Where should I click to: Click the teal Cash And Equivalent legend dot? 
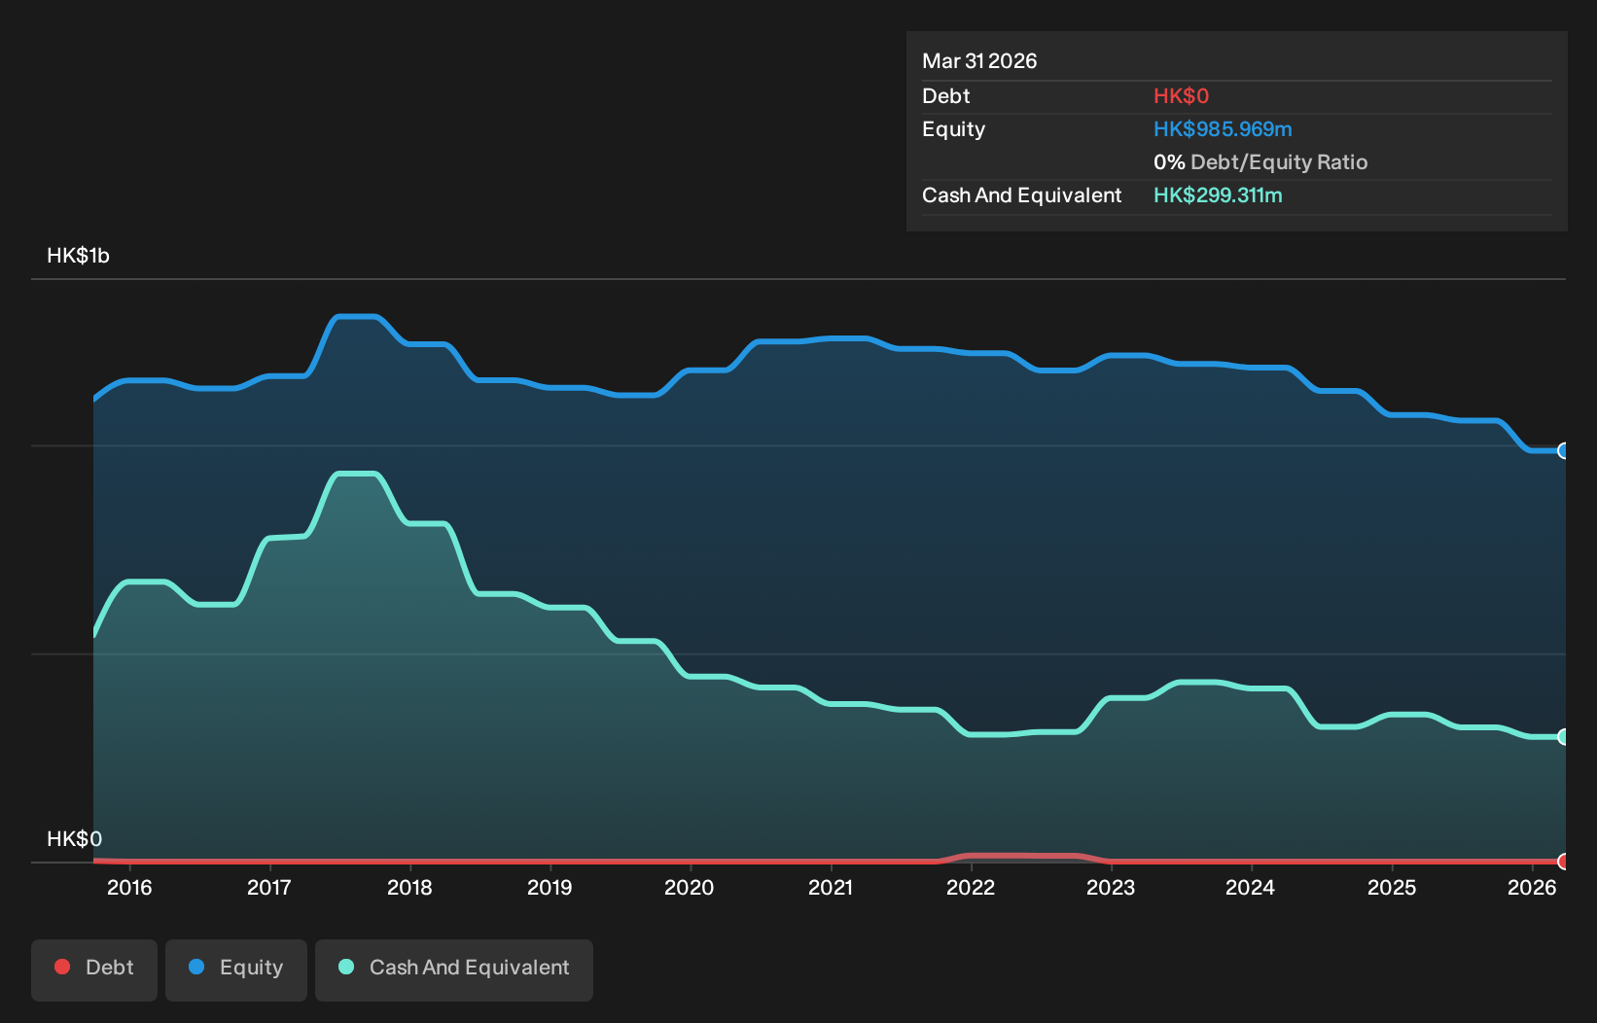pyautogui.click(x=346, y=967)
